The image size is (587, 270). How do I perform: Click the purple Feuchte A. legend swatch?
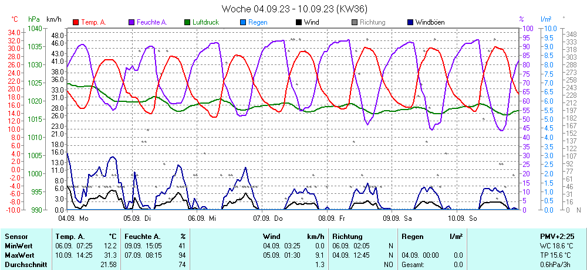click(131, 22)
